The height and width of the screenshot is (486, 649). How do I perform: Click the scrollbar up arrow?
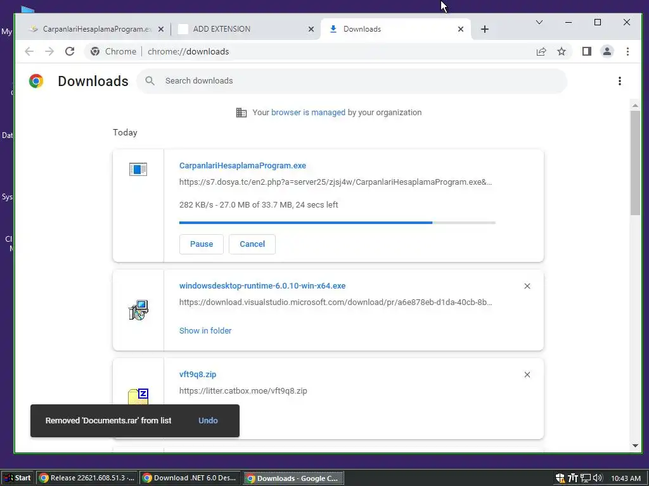coord(635,106)
